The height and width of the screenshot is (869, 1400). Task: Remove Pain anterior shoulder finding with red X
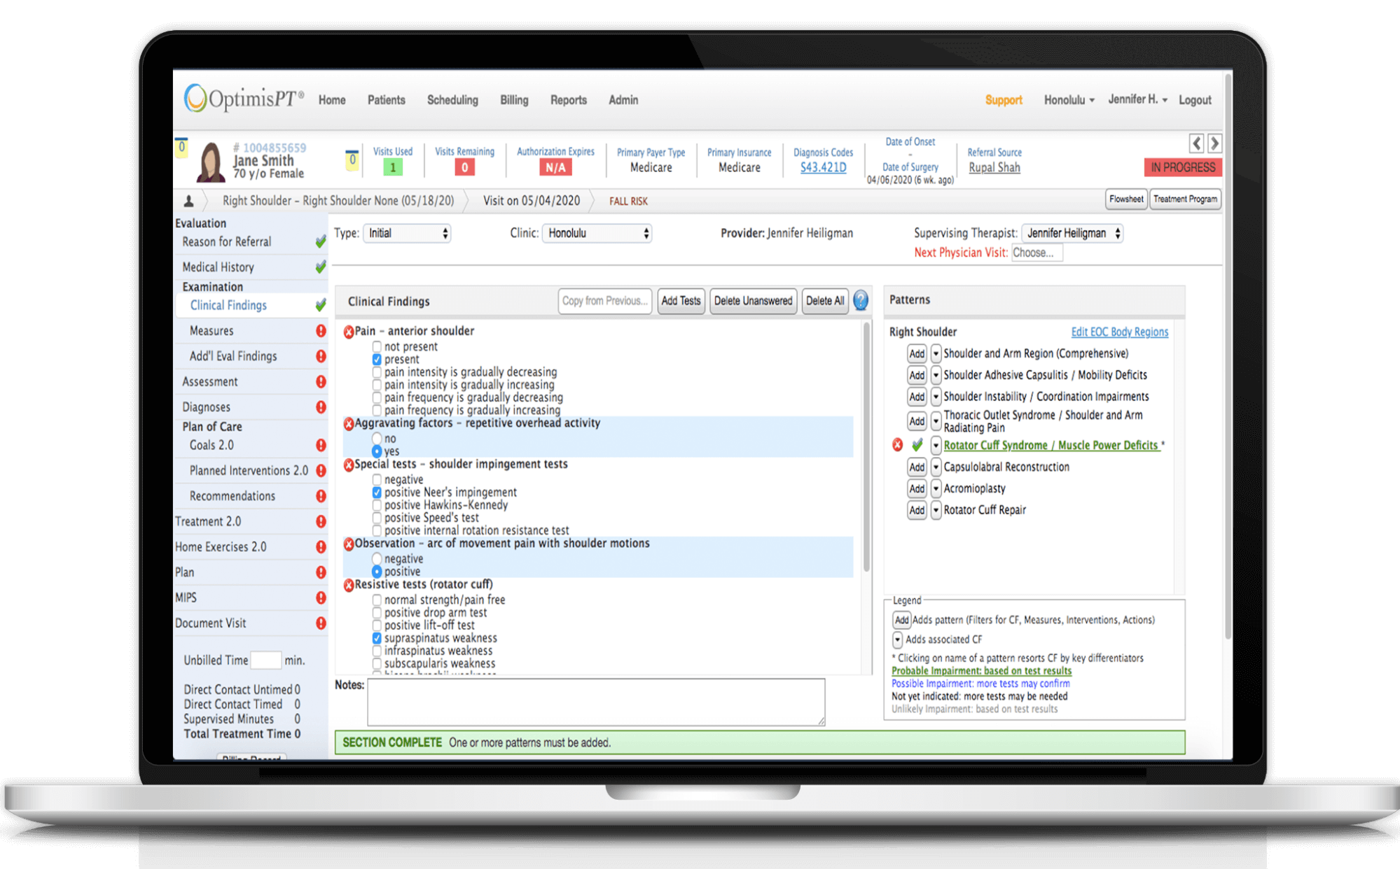pos(349,332)
